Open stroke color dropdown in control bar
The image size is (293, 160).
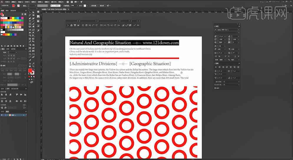click(21, 6)
